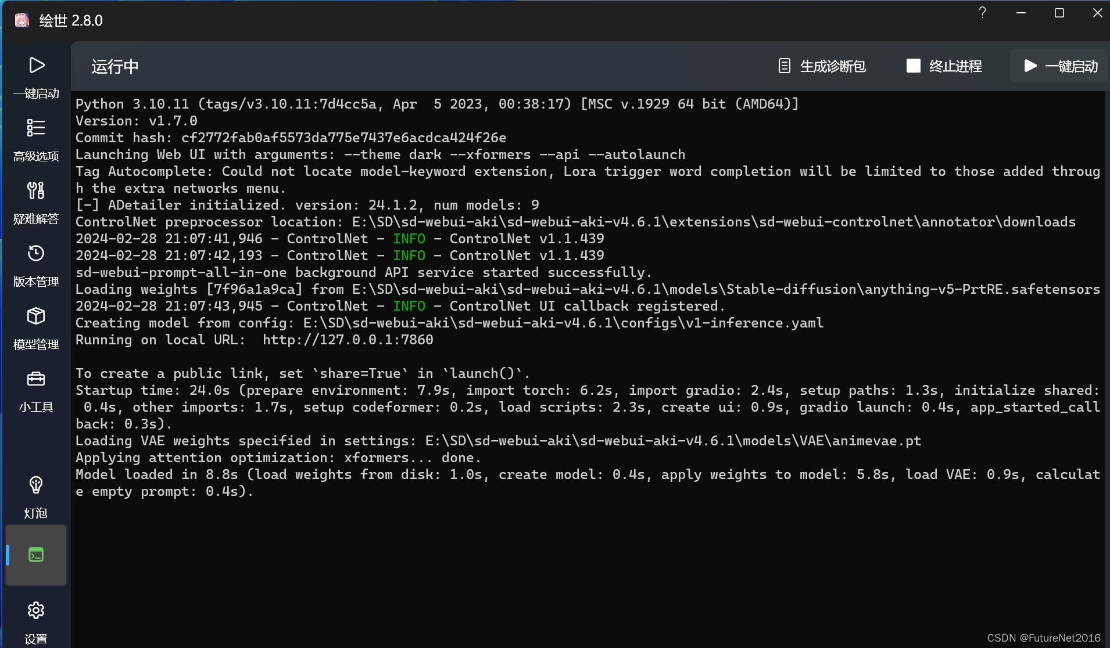Click the Python 3.10.11 version log line
This screenshot has width=1110, height=648.
(x=437, y=104)
